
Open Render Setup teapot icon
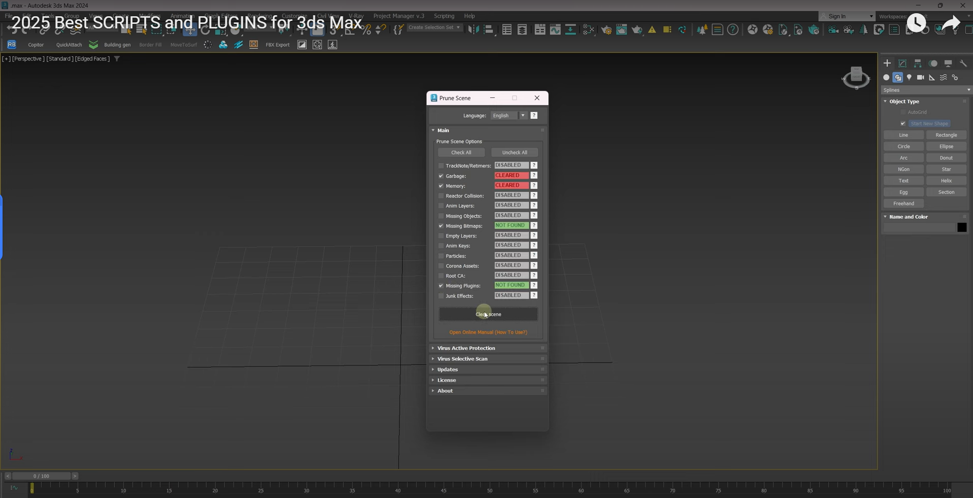(606, 30)
